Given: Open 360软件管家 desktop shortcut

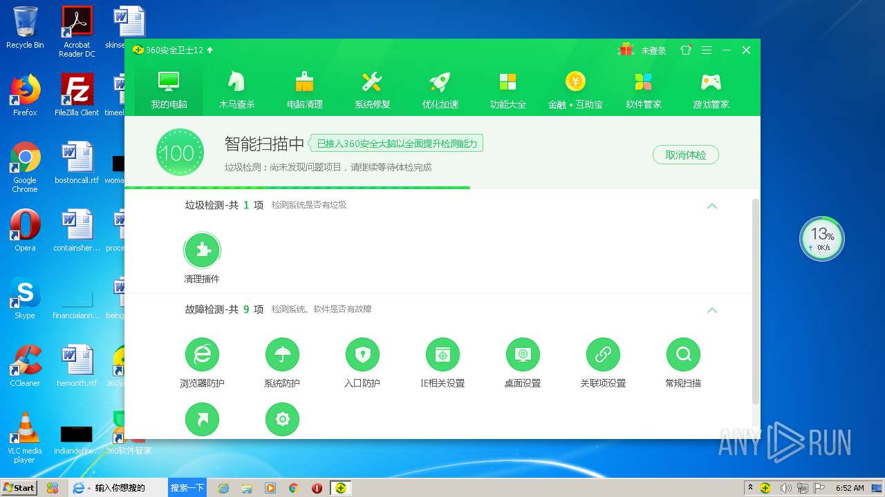Looking at the screenshot, I should pos(129,433).
